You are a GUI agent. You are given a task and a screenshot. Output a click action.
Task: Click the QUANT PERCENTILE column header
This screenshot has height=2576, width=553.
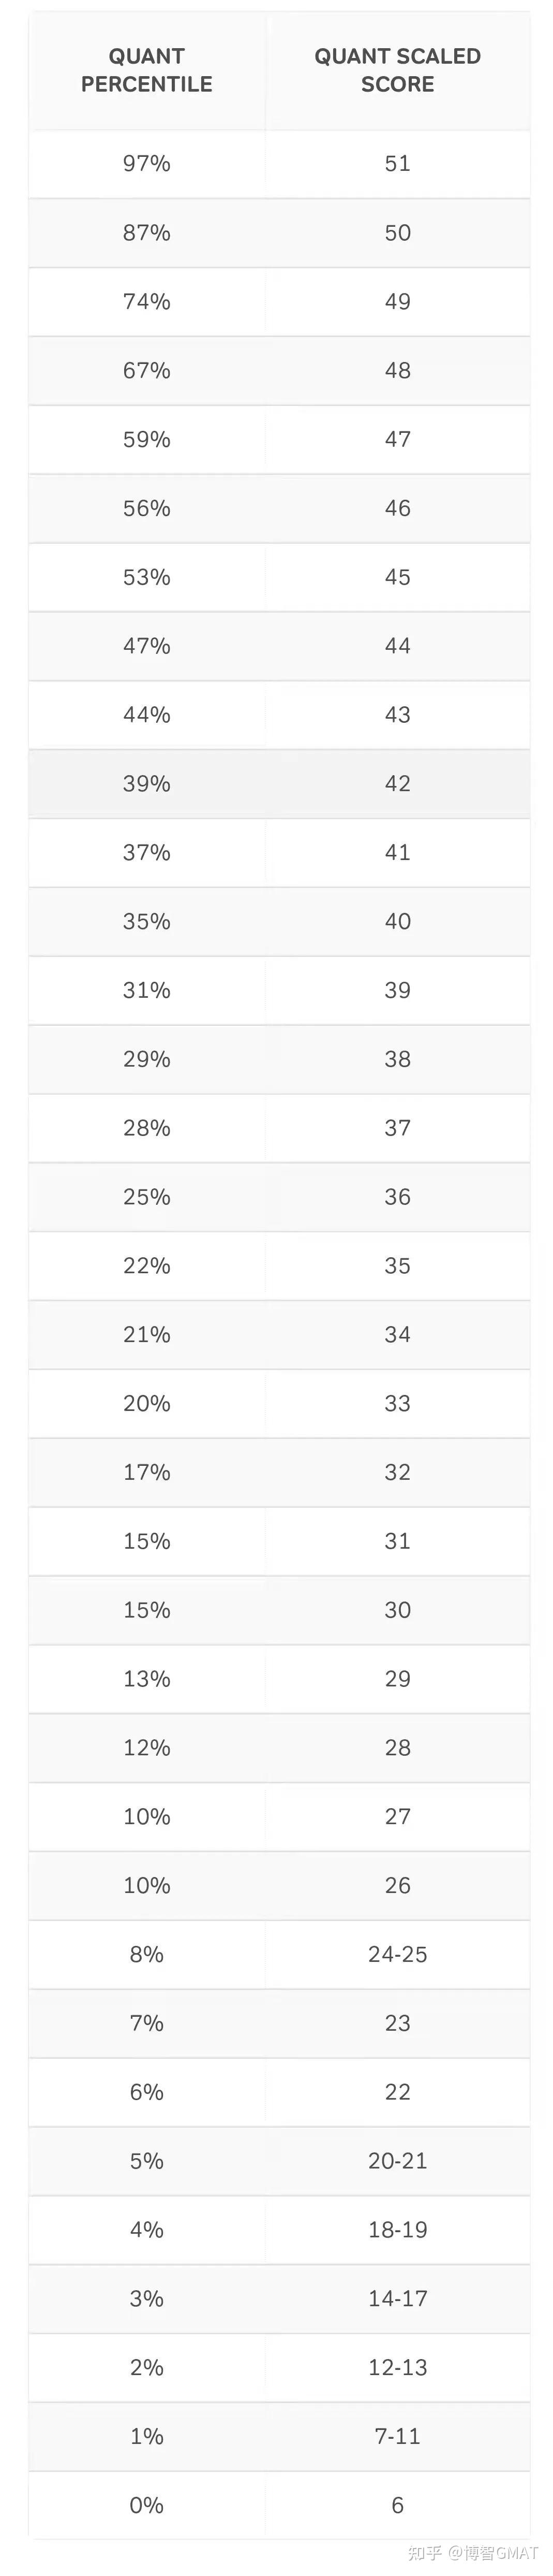tap(147, 70)
